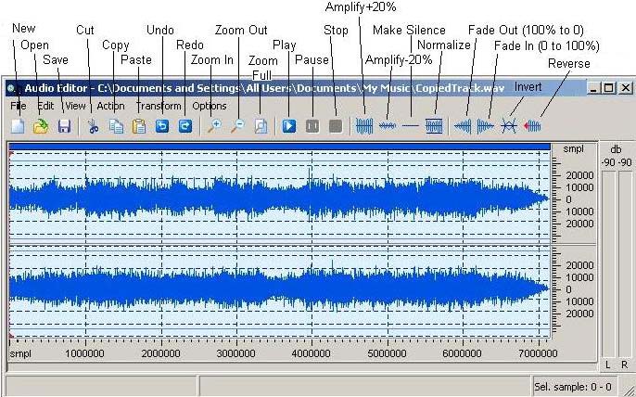Show full waveform with Zoom Full
Viewport: 636px width, 397px height.
point(261,126)
